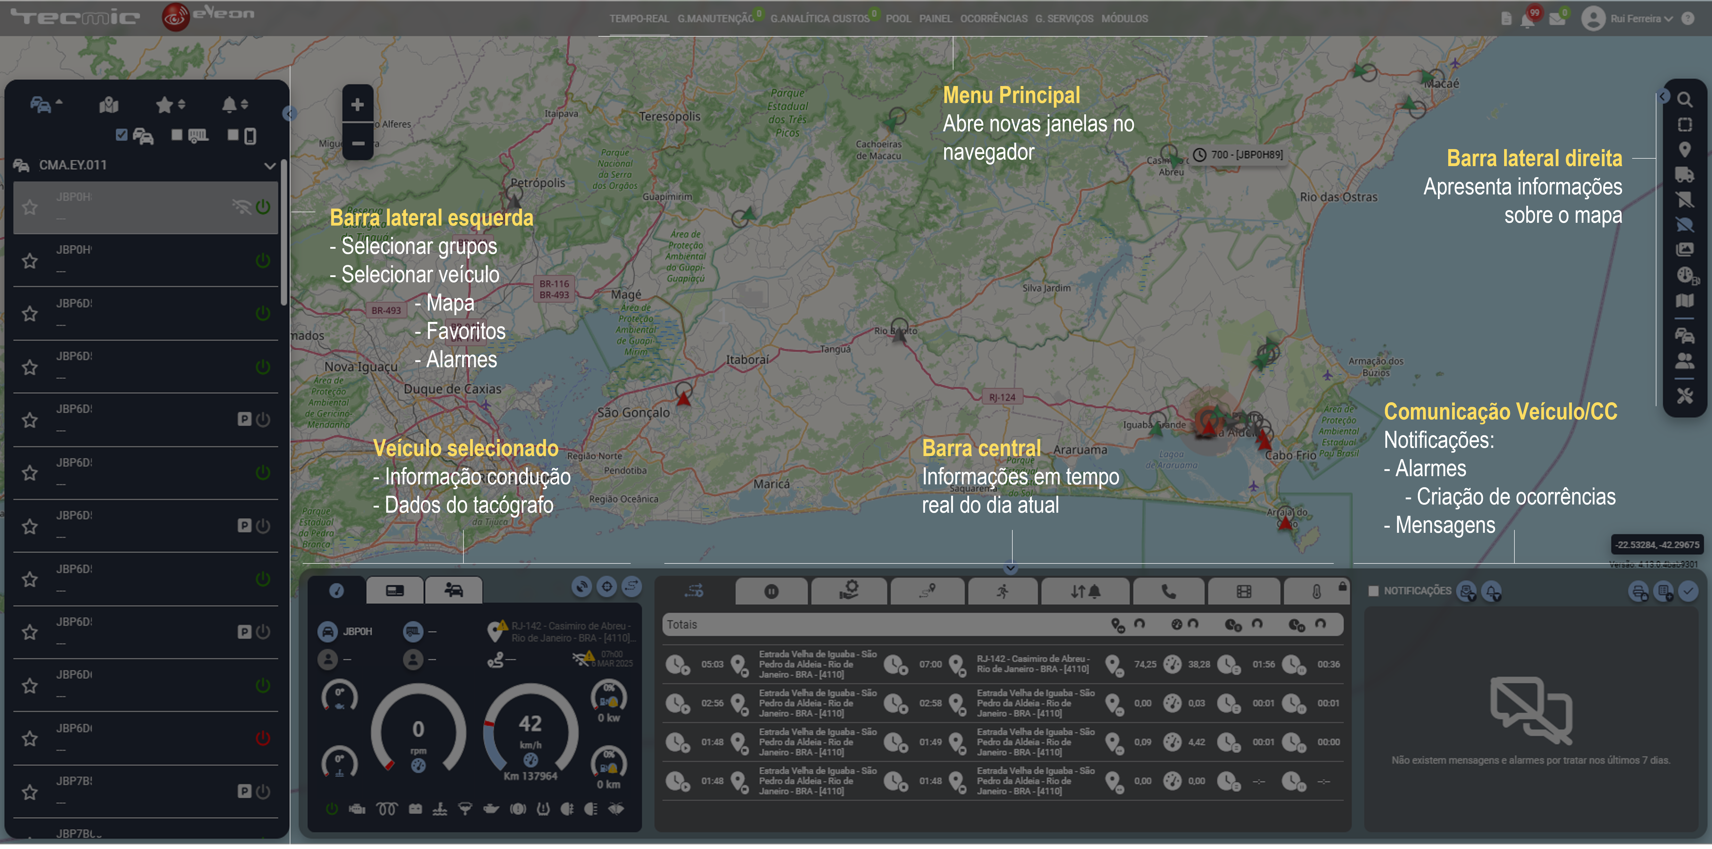This screenshot has height=849, width=1712.
Task: Toggle the trailers filter checkbox
Action: pyautogui.click(x=176, y=135)
